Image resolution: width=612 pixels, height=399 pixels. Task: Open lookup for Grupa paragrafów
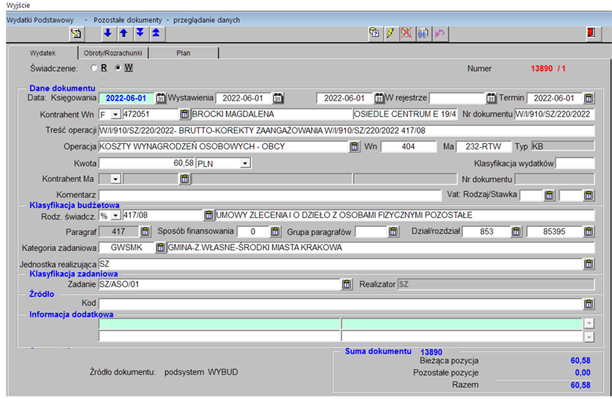393,232
